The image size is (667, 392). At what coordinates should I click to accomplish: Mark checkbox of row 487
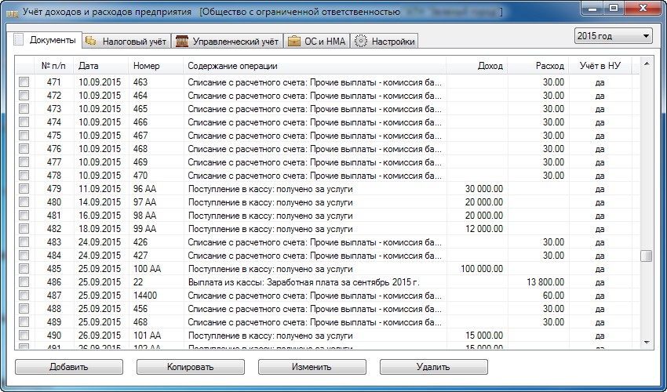[x=24, y=296]
